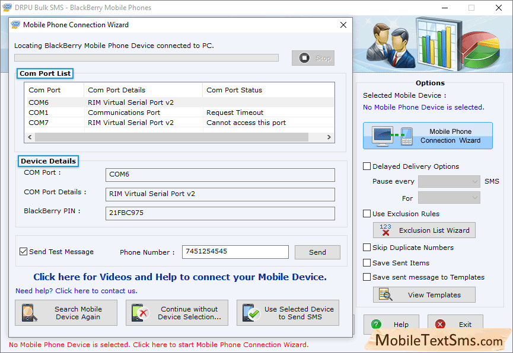Open the Videos and Help link

(180, 277)
